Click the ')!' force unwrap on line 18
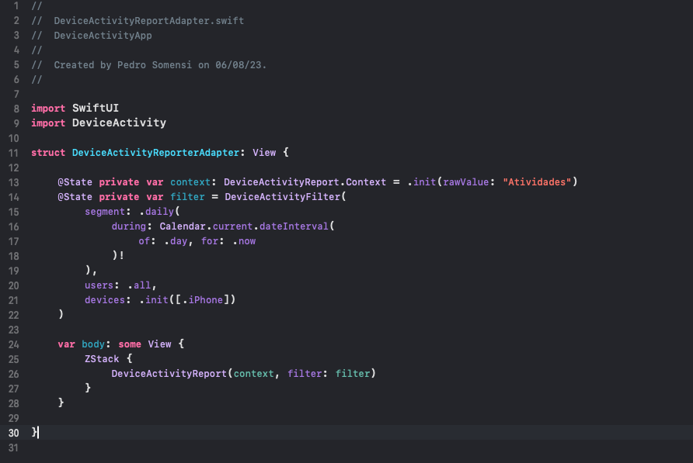693x463 pixels. tap(118, 256)
